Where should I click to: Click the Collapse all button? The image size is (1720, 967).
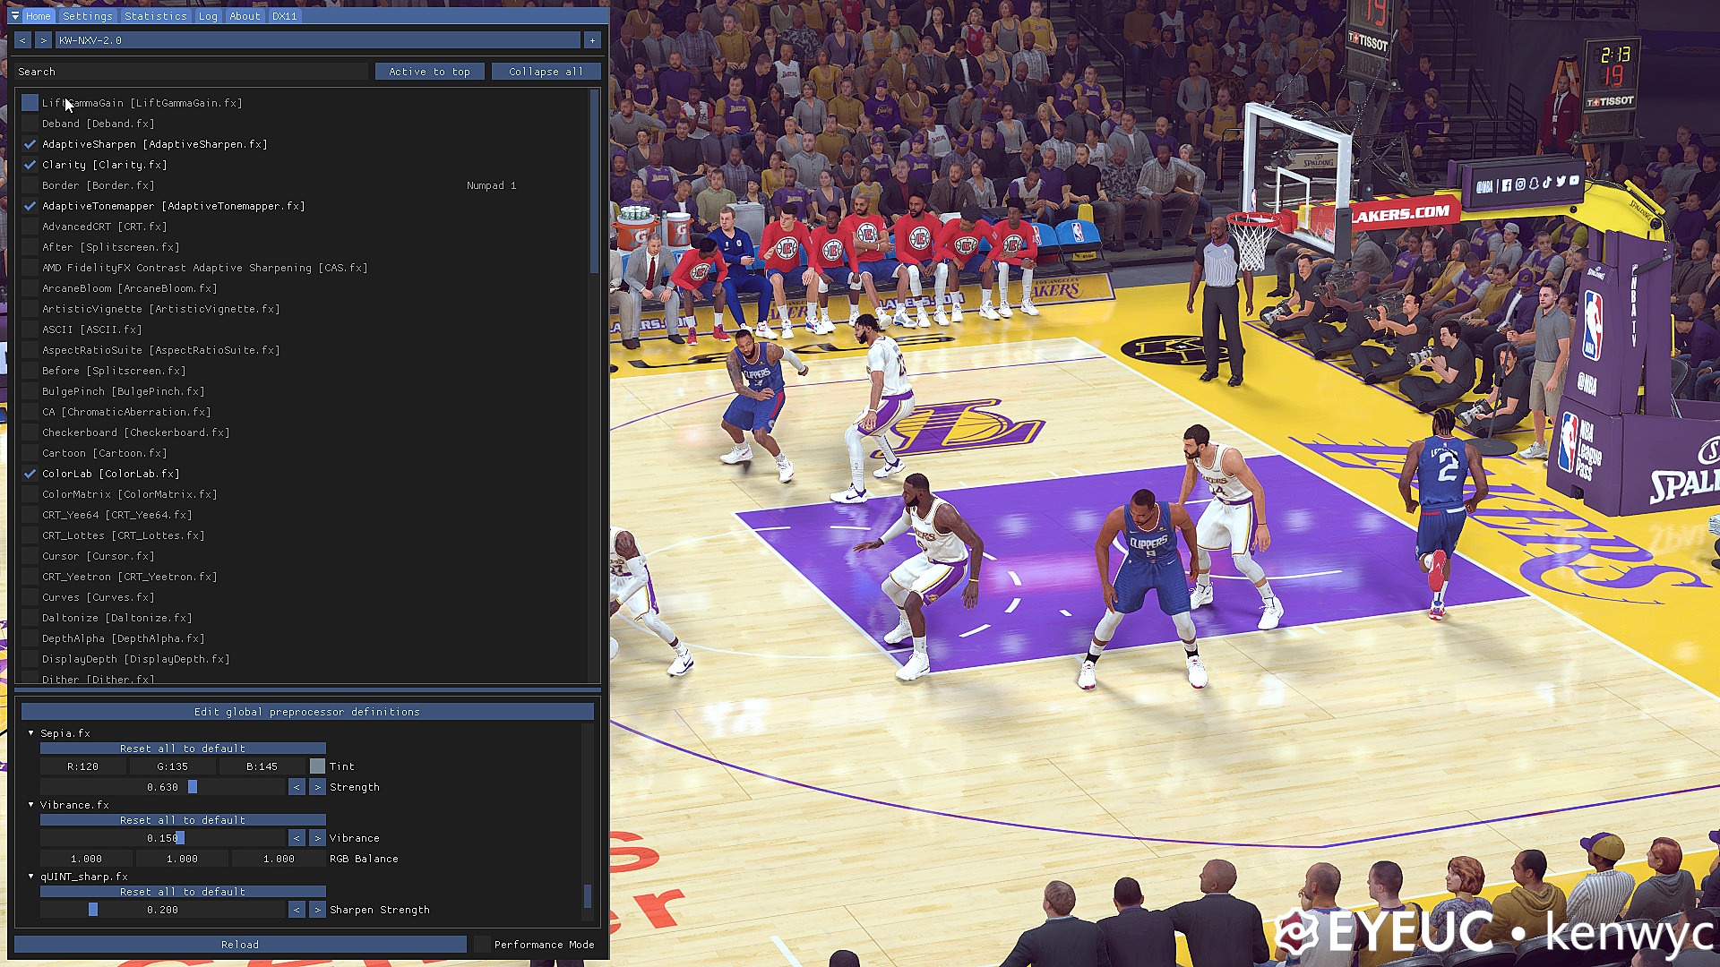pyautogui.click(x=546, y=72)
